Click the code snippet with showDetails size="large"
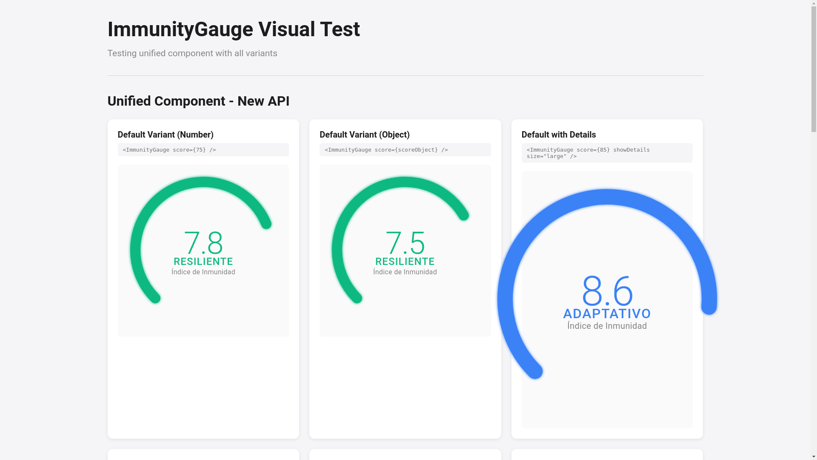The image size is (817, 460). tap(607, 153)
